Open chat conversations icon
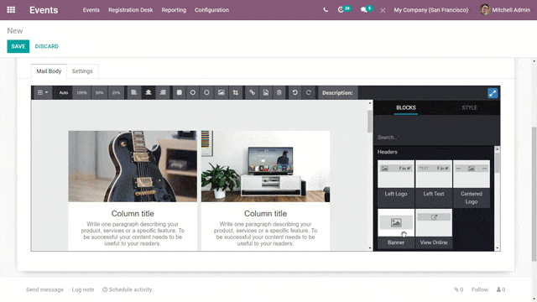537x302 pixels. coord(366,9)
